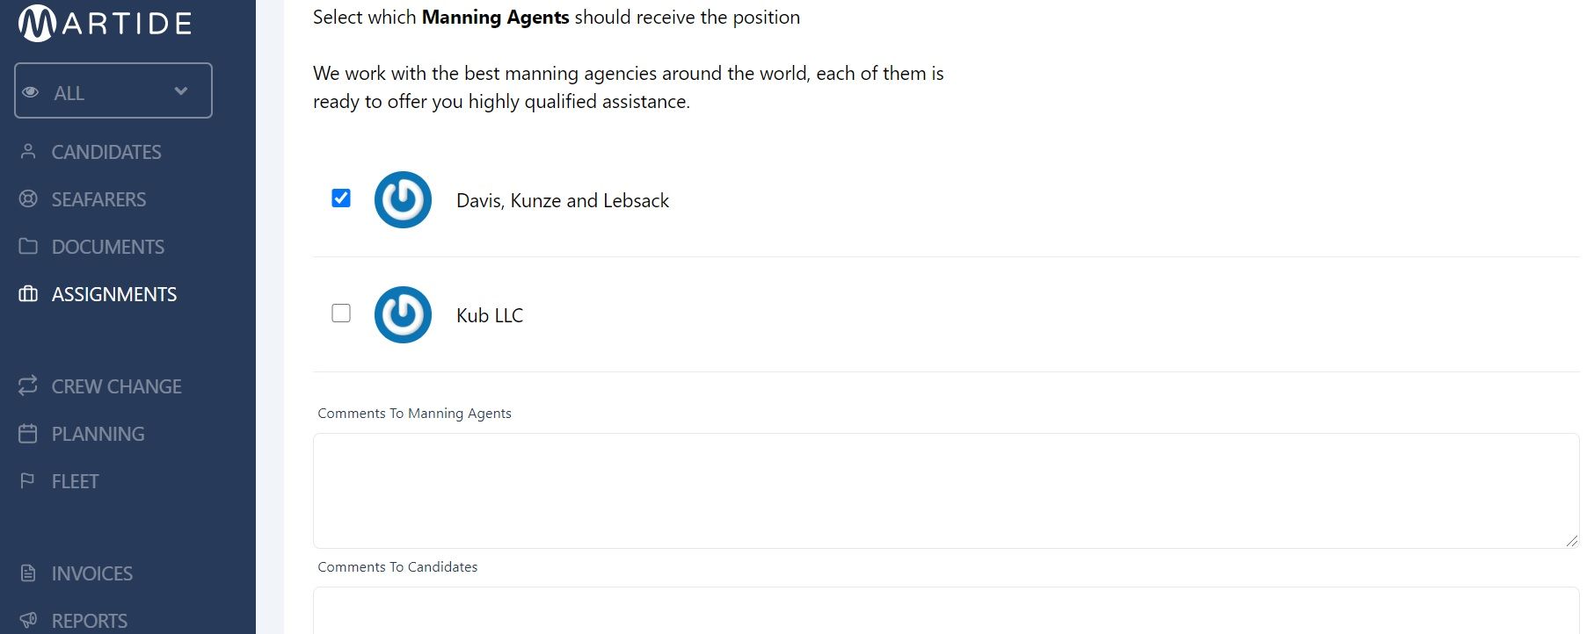This screenshot has height=634, width=1594.
Task: Click the Seafarers lifebuoy icon
Action: [x=28, y=198]
